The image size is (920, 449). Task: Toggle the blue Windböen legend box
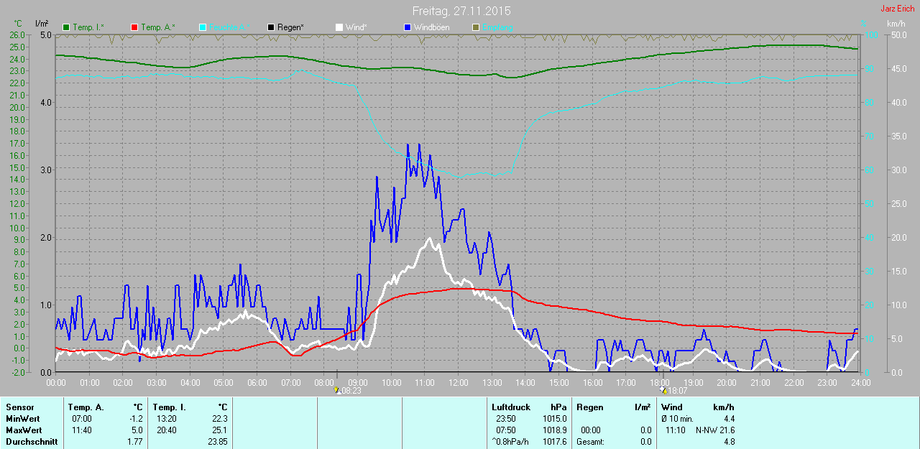pyautogui.click(x=408, y=27)
